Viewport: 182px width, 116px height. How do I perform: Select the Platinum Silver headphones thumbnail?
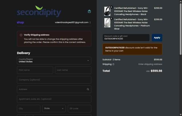coord(107,23)
